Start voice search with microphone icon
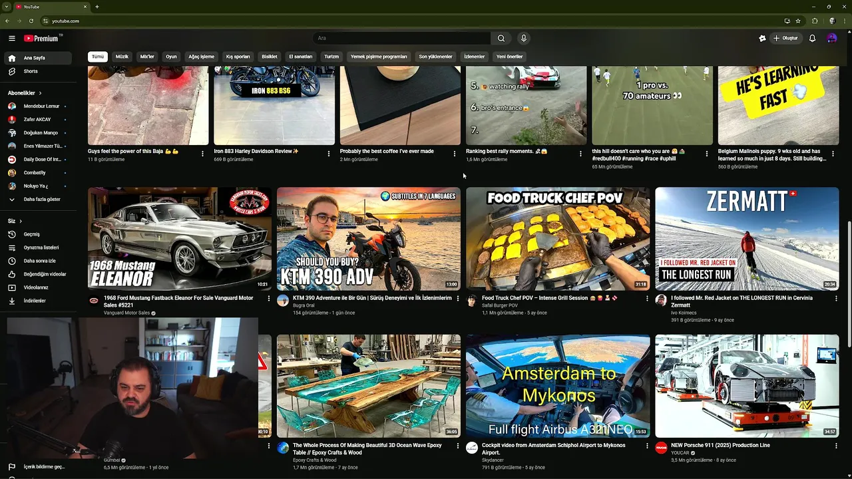Viewport: 852px width, 479px height. (524, 39)
